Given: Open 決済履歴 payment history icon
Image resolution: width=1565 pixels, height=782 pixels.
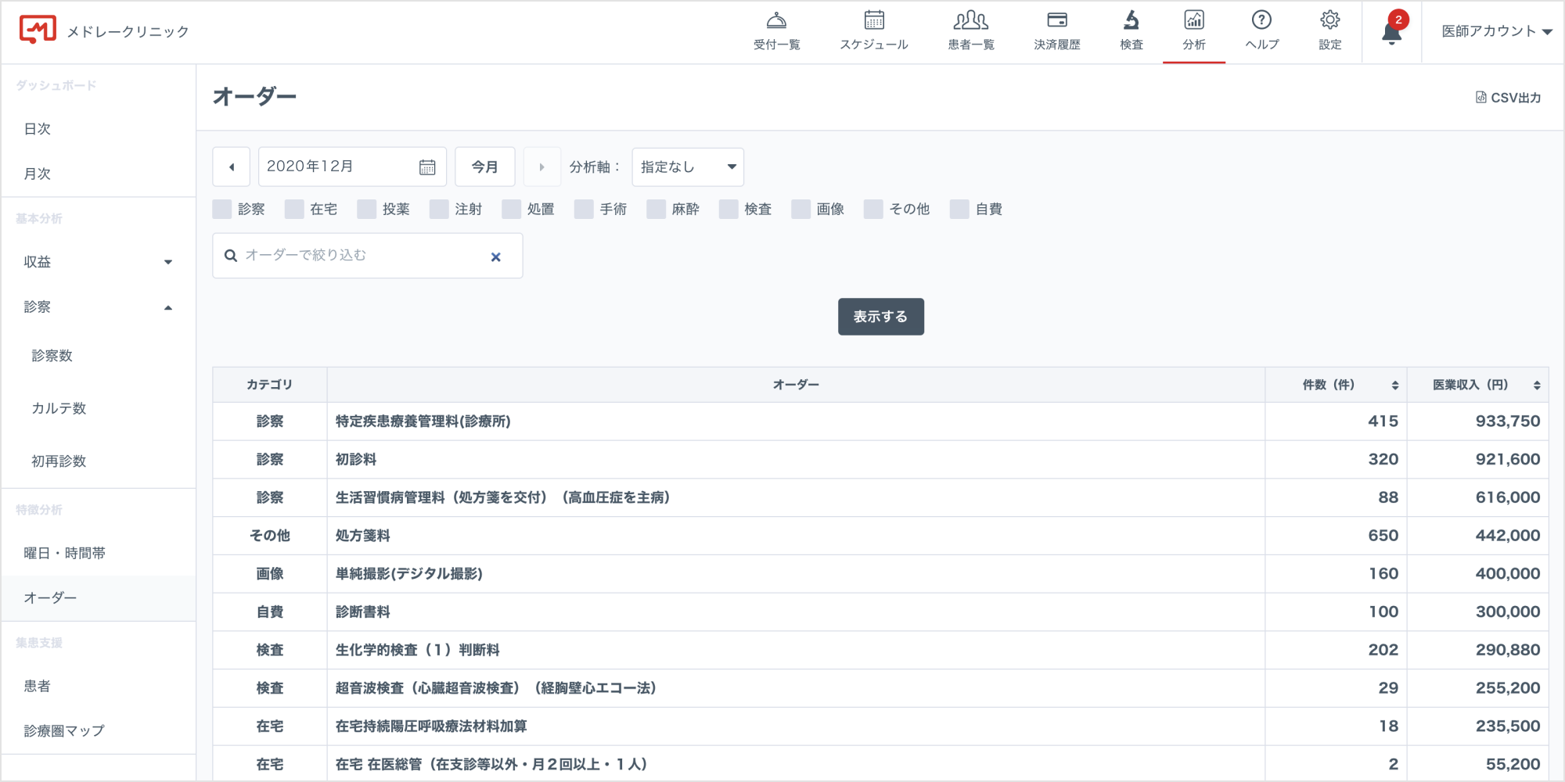Looking at the screenshot, I should (1056, 21).
